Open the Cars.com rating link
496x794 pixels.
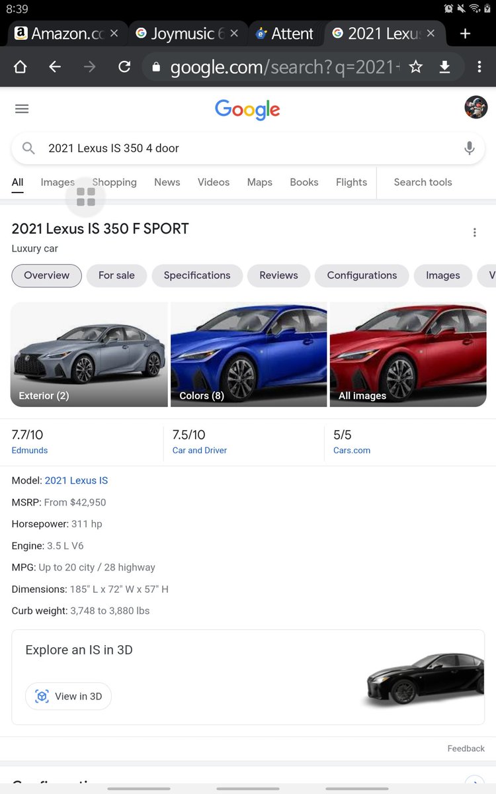click(x=352, y=450)
